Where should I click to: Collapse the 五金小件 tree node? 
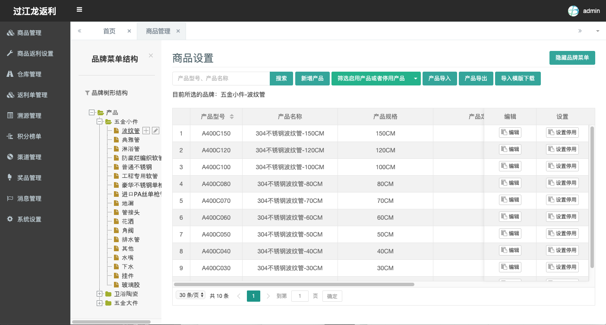99,122
